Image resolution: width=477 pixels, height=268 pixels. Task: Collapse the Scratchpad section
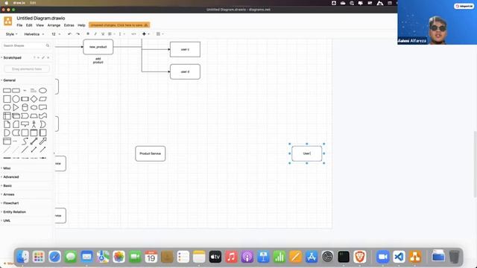click(x=11, y=58)
